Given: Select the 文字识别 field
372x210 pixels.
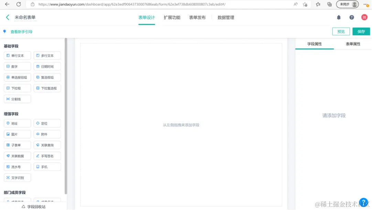Looking at the screenshot, I should pos(17,178).
